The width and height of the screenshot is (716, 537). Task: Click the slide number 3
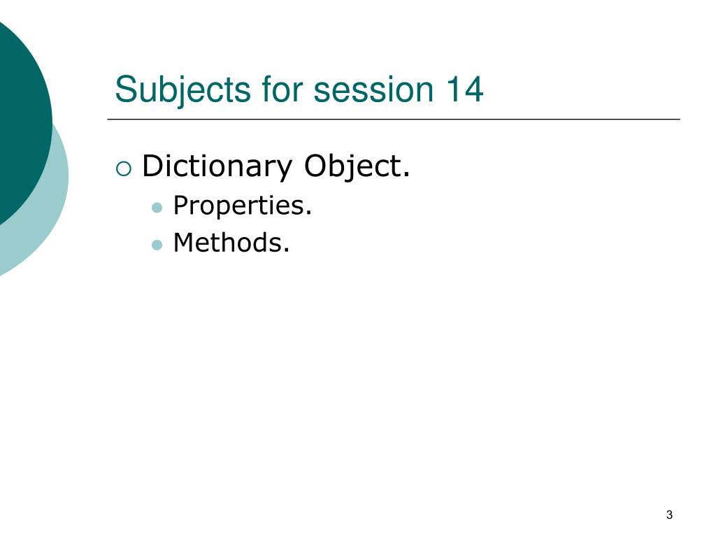click(669, 515)
